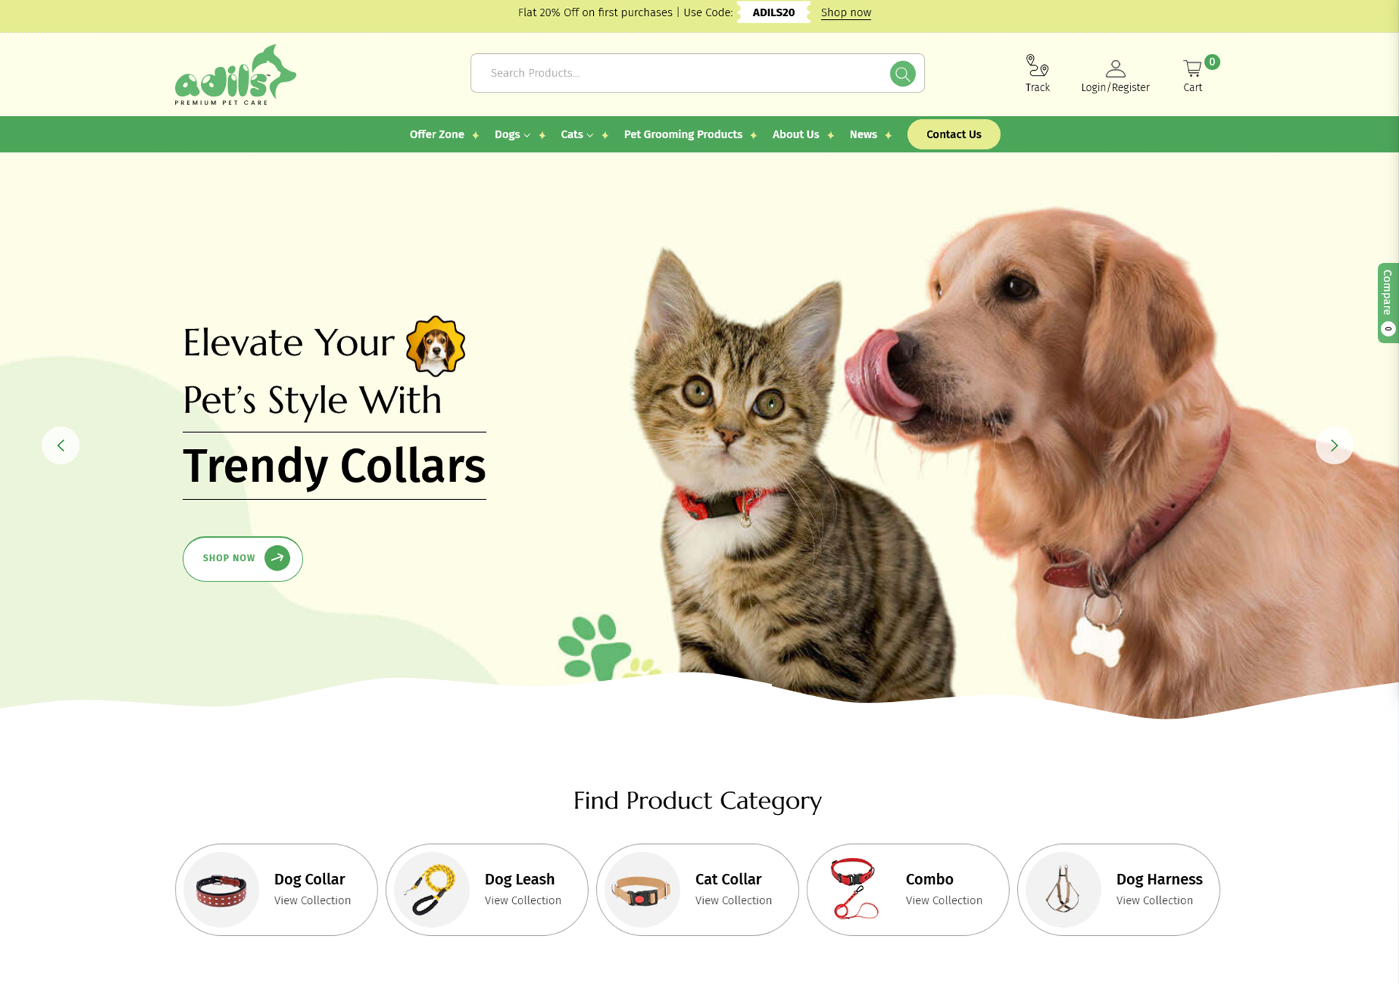Click the SHOP NOW hero button
Screen dimensions: 1399x984
click(243, 558)
